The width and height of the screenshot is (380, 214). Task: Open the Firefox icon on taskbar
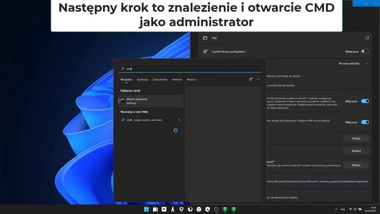pos(190,209)
